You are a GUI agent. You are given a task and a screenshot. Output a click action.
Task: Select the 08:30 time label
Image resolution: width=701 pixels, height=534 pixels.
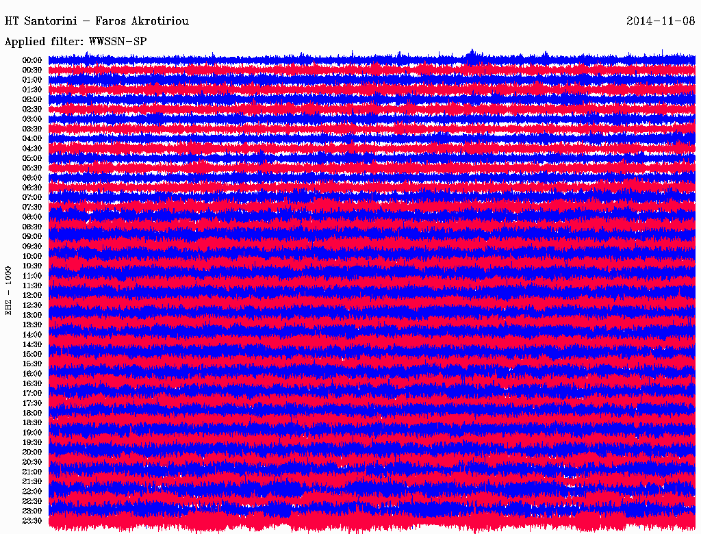(32, 227)
